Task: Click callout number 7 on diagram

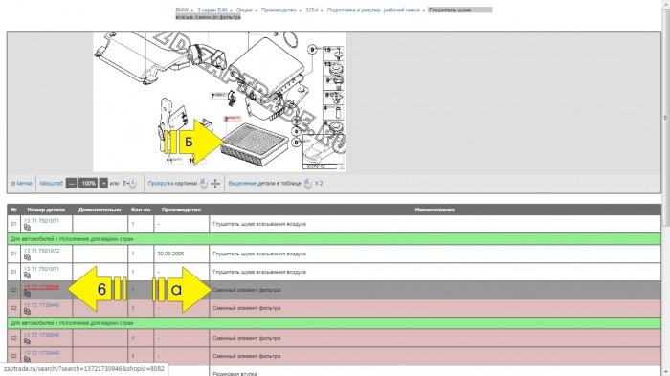Action: pyautogui.click(x=212, y=96)
